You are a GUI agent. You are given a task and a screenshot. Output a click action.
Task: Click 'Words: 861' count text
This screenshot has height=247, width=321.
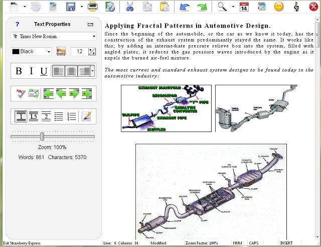(x=31, y=157)
